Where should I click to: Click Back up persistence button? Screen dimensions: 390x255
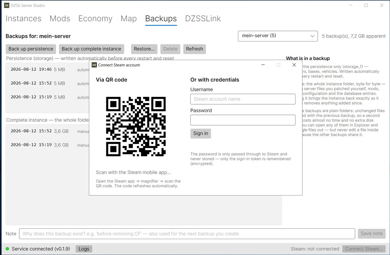[31, 49]
